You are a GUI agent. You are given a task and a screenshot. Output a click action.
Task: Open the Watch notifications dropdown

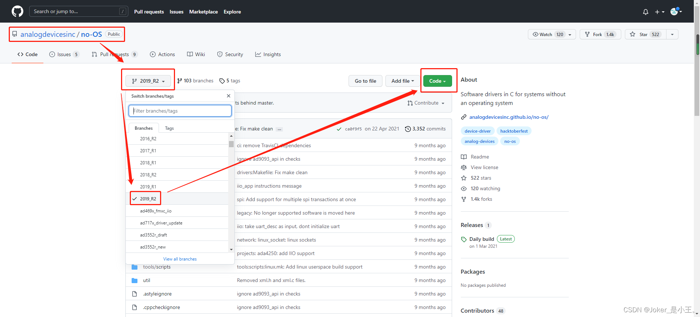tap(552, 34)
